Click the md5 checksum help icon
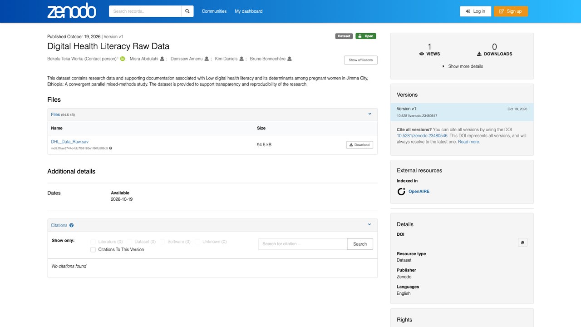The height and width of the screenshot is (327, 581). pyautogui.click(x=110, y=148)
